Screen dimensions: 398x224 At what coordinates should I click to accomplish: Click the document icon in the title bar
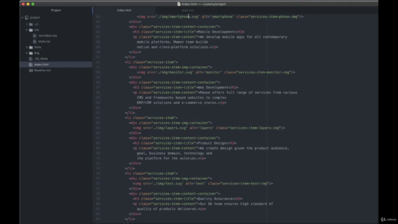[x=178, y=4]
